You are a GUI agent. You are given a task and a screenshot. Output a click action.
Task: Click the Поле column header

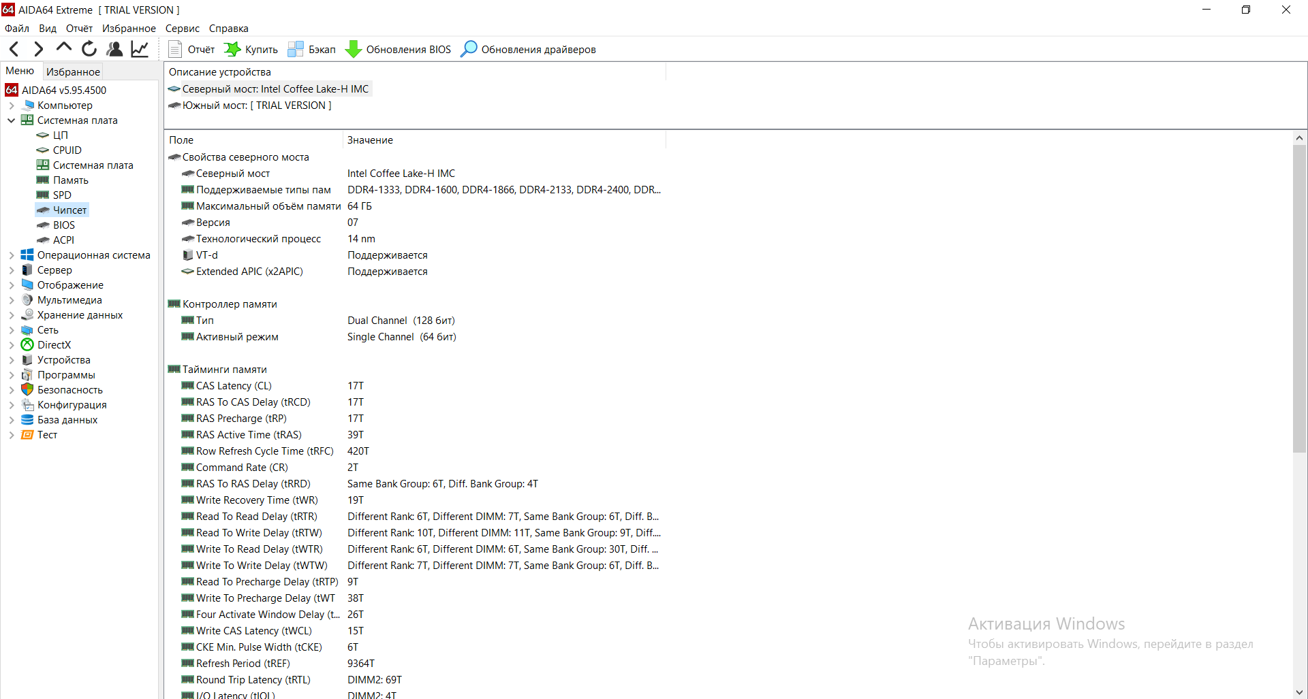pyautogui.click(x=253, y=140)
